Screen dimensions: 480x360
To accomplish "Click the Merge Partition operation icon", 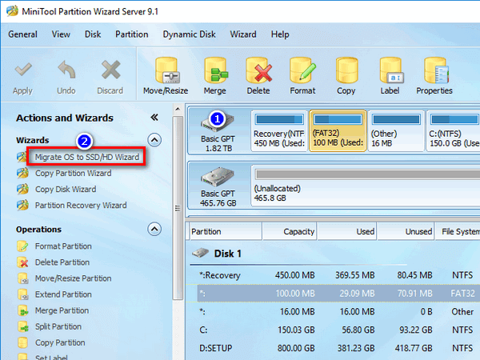I will pos(23,310).
